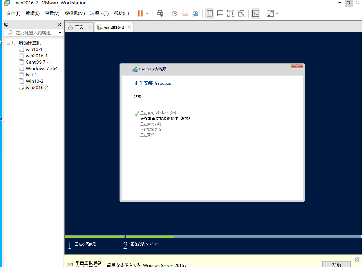Toggle the library sidebar view
Screen dimensions: 362x267
[210, 13]
